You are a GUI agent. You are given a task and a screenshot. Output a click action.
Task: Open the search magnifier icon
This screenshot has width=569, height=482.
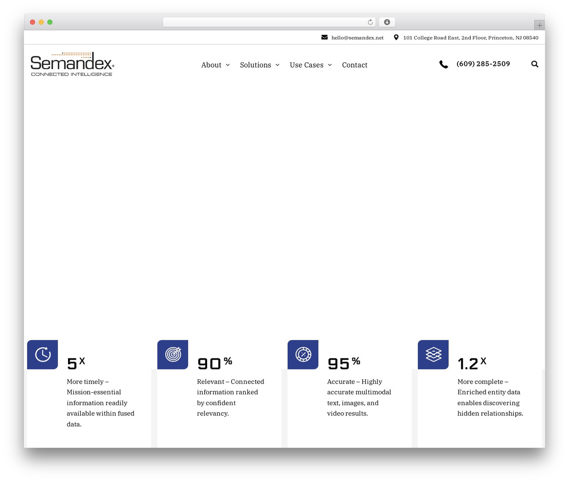point(535,64)
